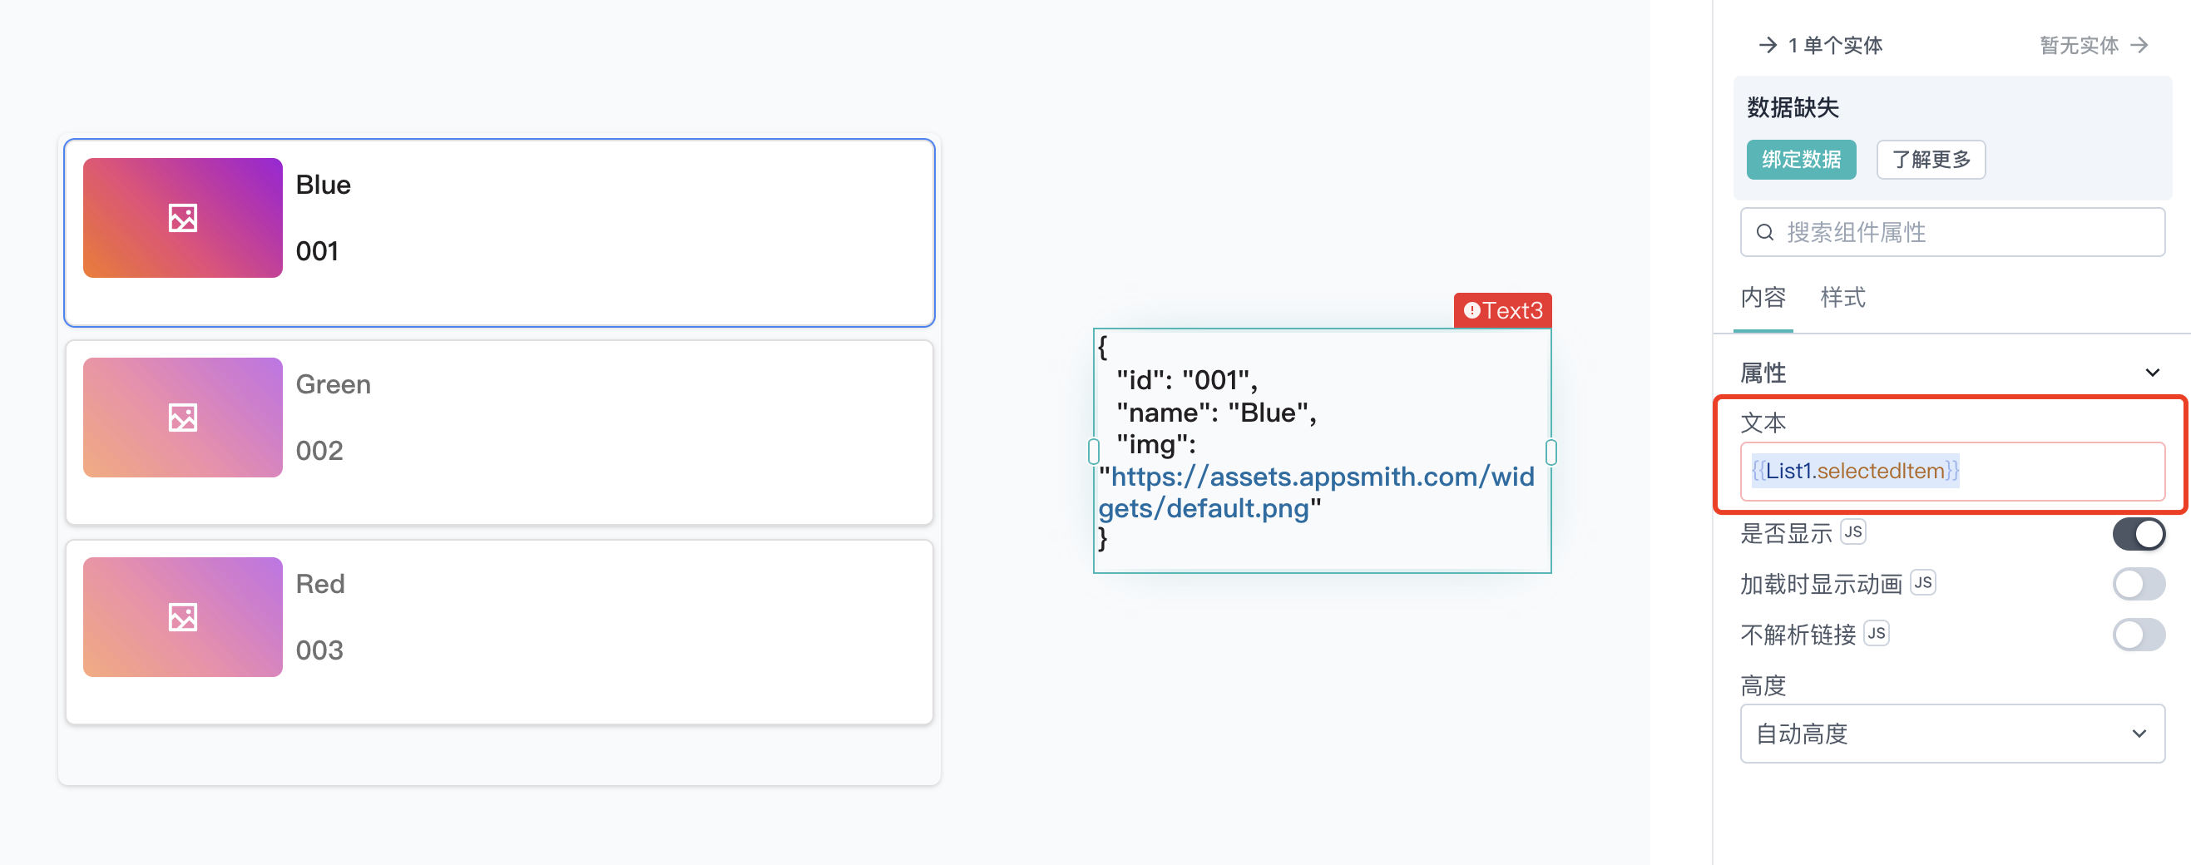Click the left resize handle of Text3
Screen dimensions: 2191x865
point(1094,452)
